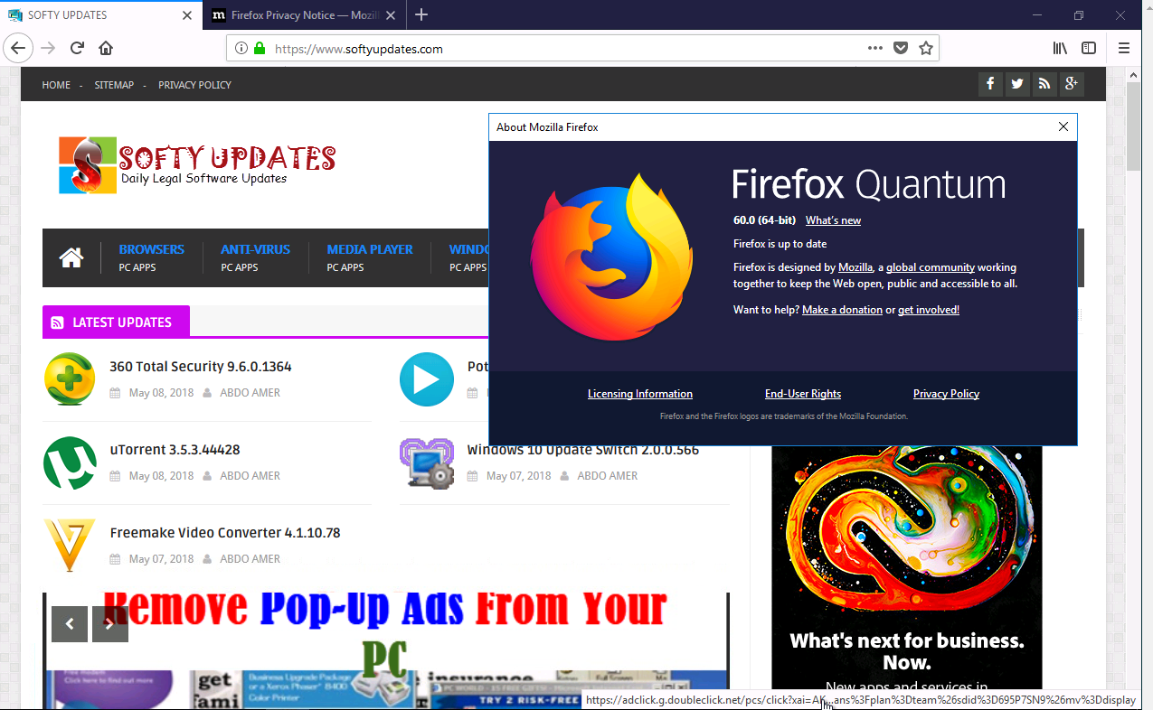
Task: Open page actions three-dot menu
Action: click(x=874, y=48)
